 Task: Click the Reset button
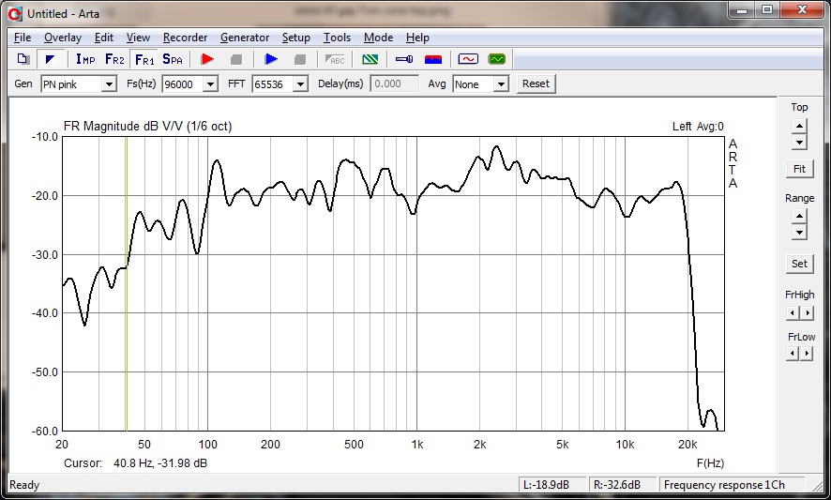point(536,83)
